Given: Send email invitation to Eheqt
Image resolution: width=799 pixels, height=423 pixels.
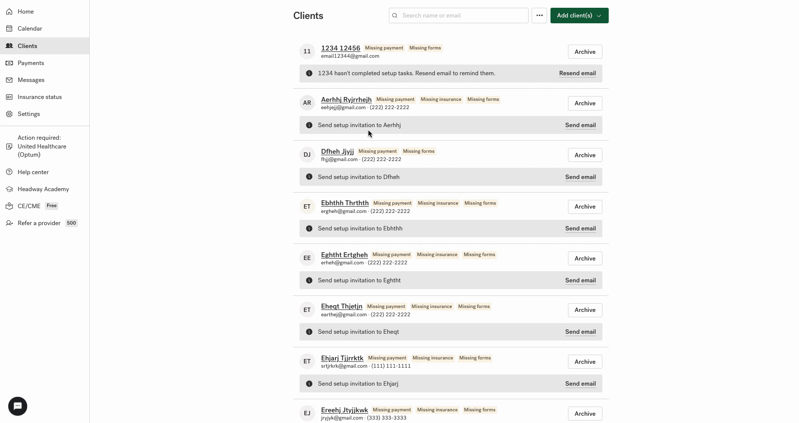Looking at the screenshot, I should (x=581, y=332).
